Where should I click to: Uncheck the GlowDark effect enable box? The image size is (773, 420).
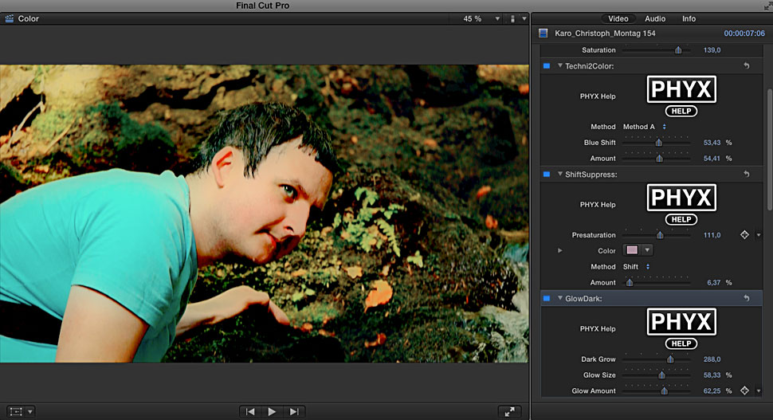546,298
